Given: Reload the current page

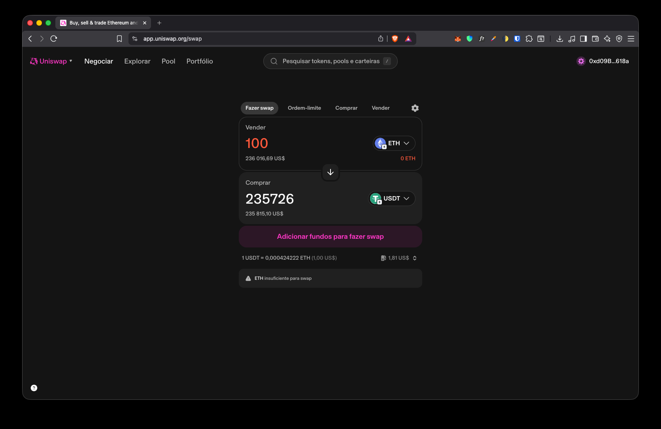Looking at the screenshot, I should point(54,39).
